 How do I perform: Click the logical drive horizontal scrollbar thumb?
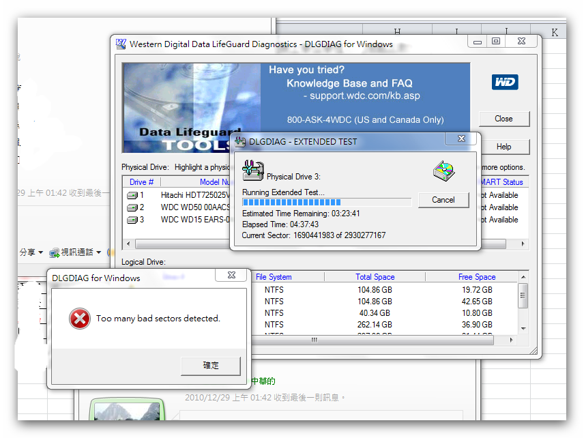coord(373,340)
